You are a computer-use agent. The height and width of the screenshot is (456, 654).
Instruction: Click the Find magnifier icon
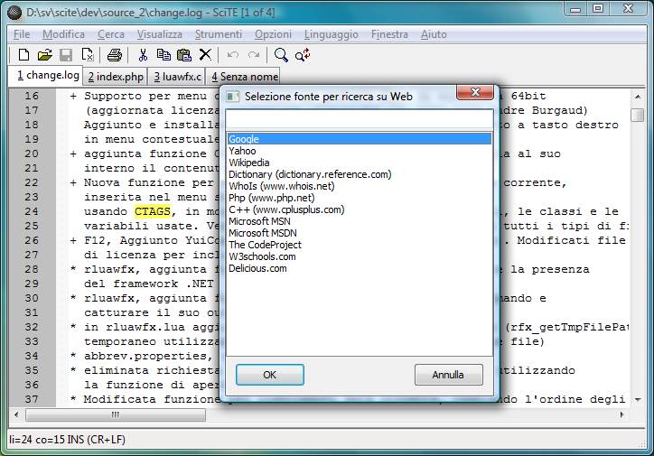click(281, 55)
